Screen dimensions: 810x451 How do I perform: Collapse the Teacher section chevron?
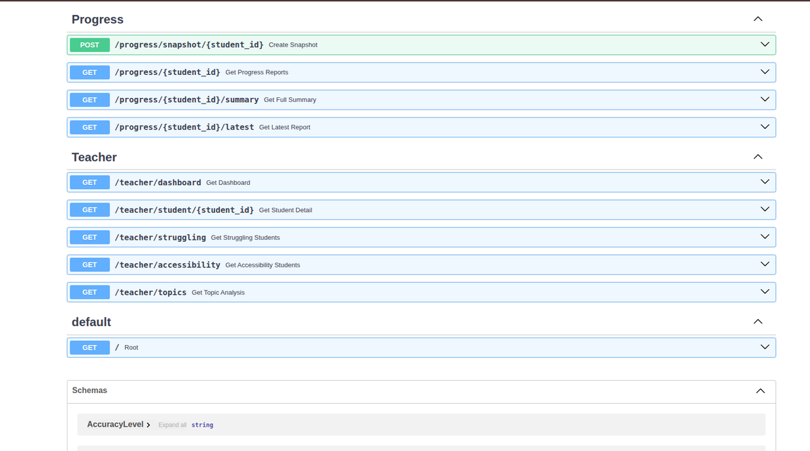[758, 157]
